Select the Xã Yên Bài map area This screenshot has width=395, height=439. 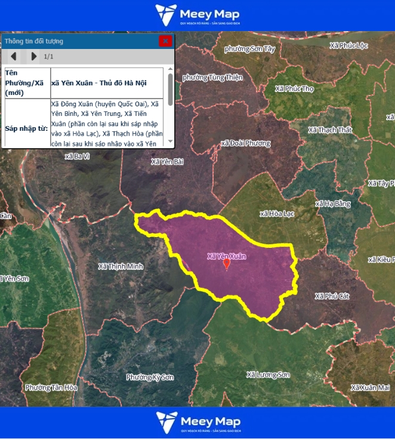coord(167,161)
